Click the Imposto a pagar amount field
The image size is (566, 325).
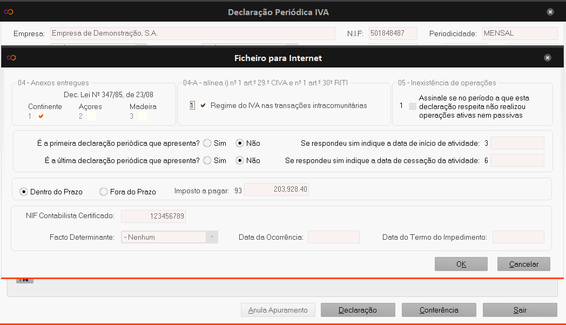click(x=277, y=189)
